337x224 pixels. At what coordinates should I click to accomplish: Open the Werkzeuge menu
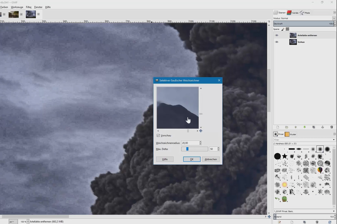click(17, 7)
